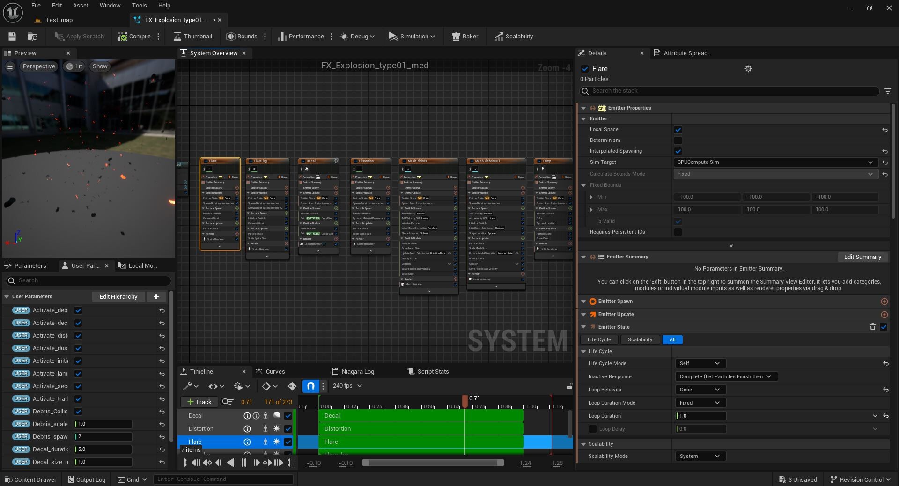This screenshot has width=899, height=486.
Task: Enable the Determinism checkbox
Action: tap(678, 140)
